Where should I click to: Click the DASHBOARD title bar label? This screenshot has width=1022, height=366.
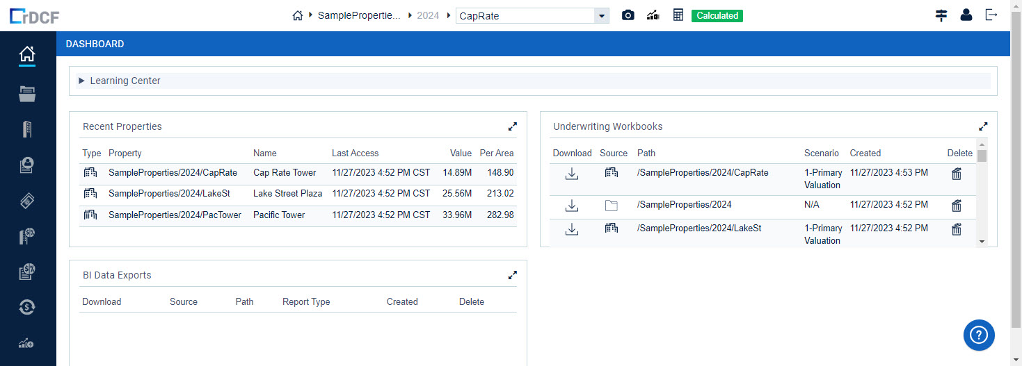[x=95, y=44]
